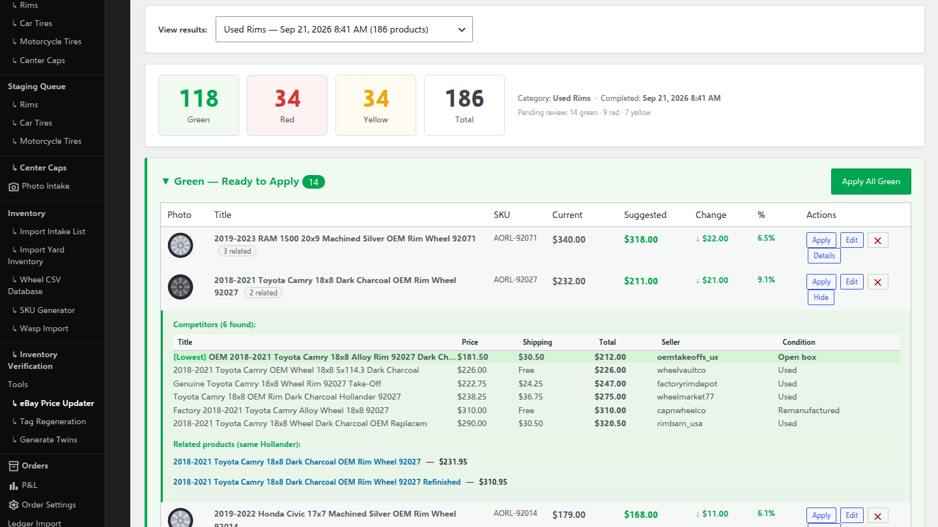Go to Tag Regeneration tool
Viewport: 938px width, 527px height.
click(x=53, y=422)
